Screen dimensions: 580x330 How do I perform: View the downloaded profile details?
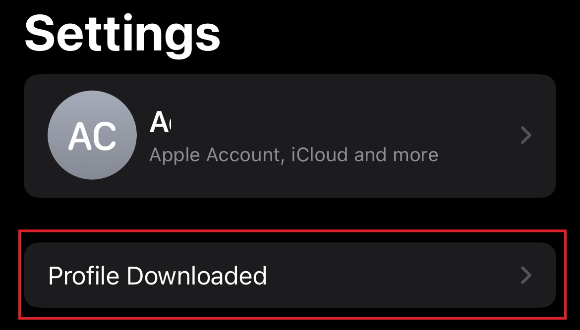[290, 275]
